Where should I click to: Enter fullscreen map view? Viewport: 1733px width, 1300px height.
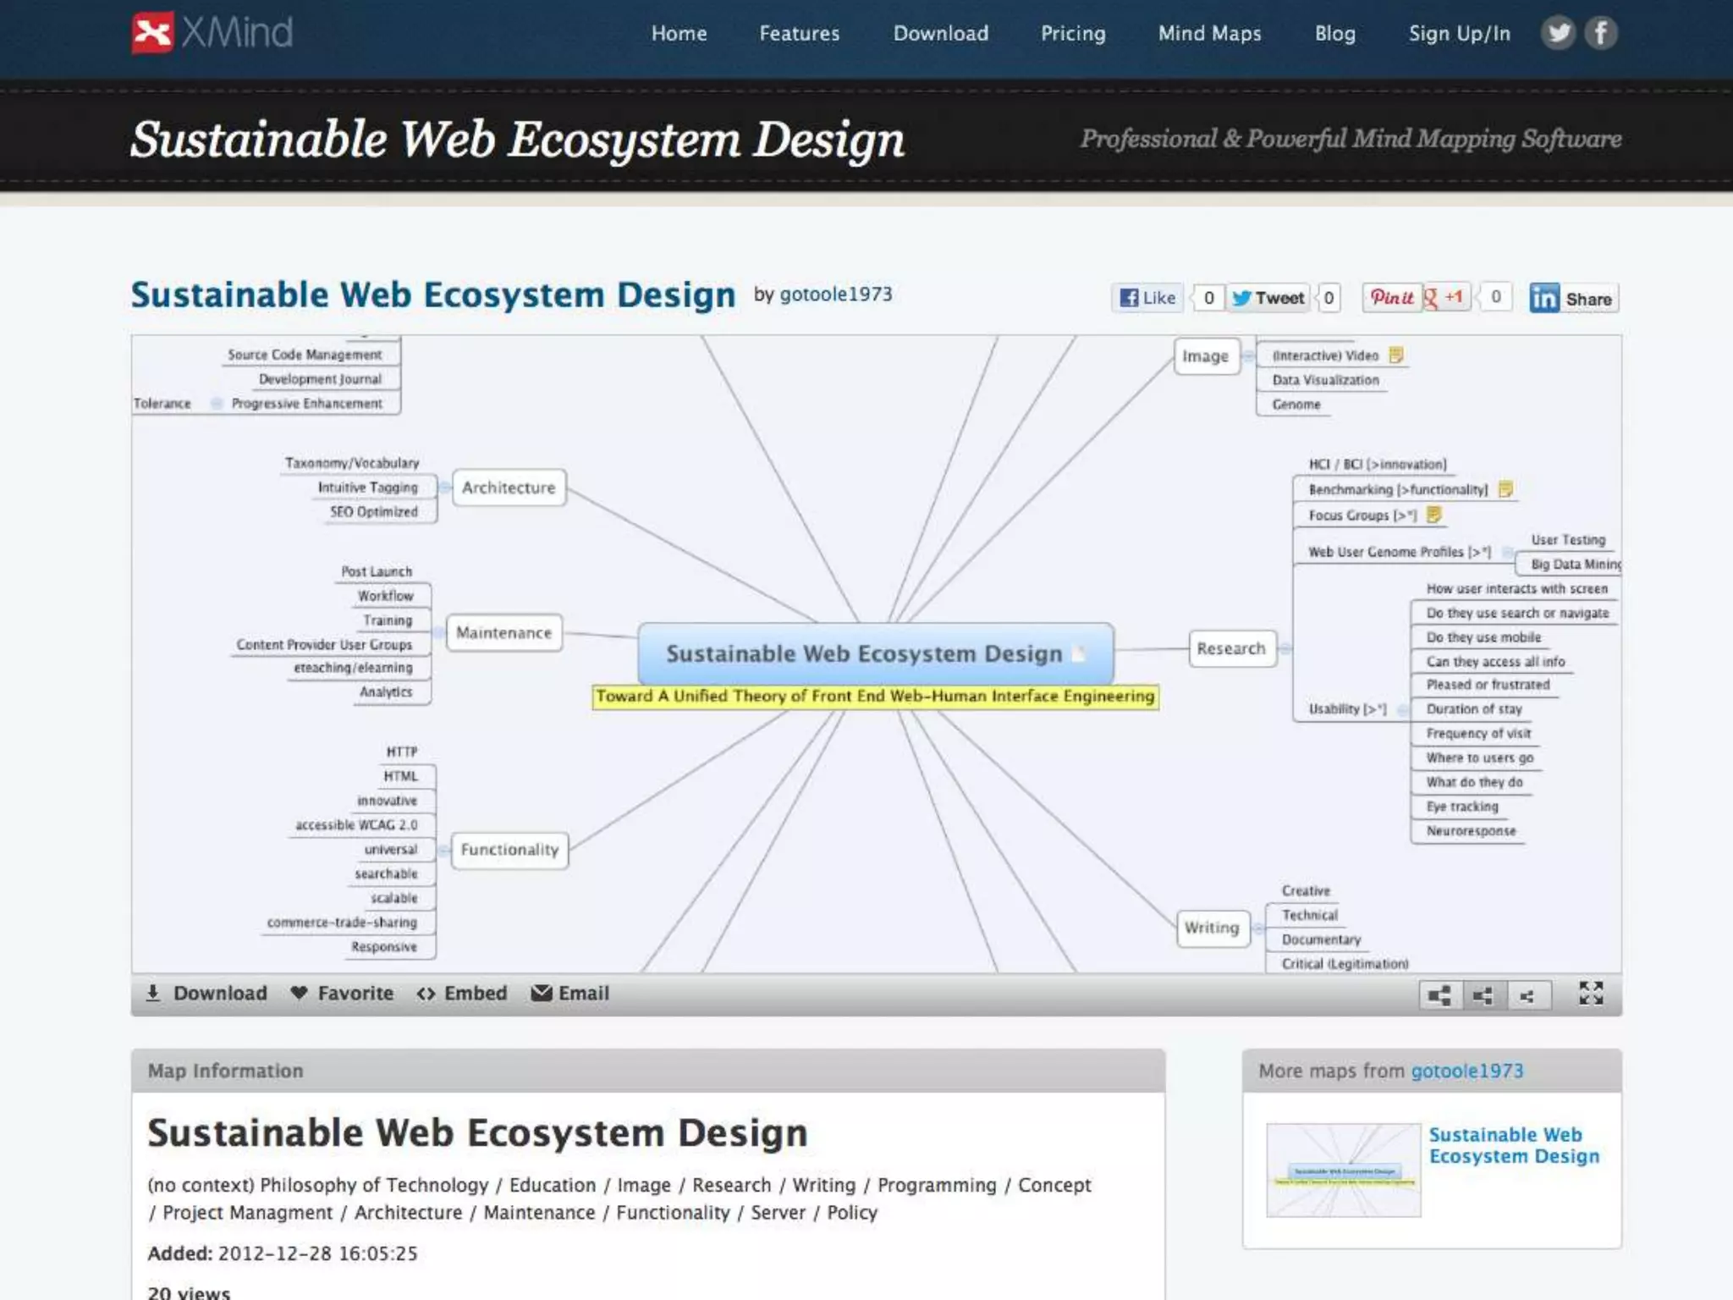[1591, 994]
